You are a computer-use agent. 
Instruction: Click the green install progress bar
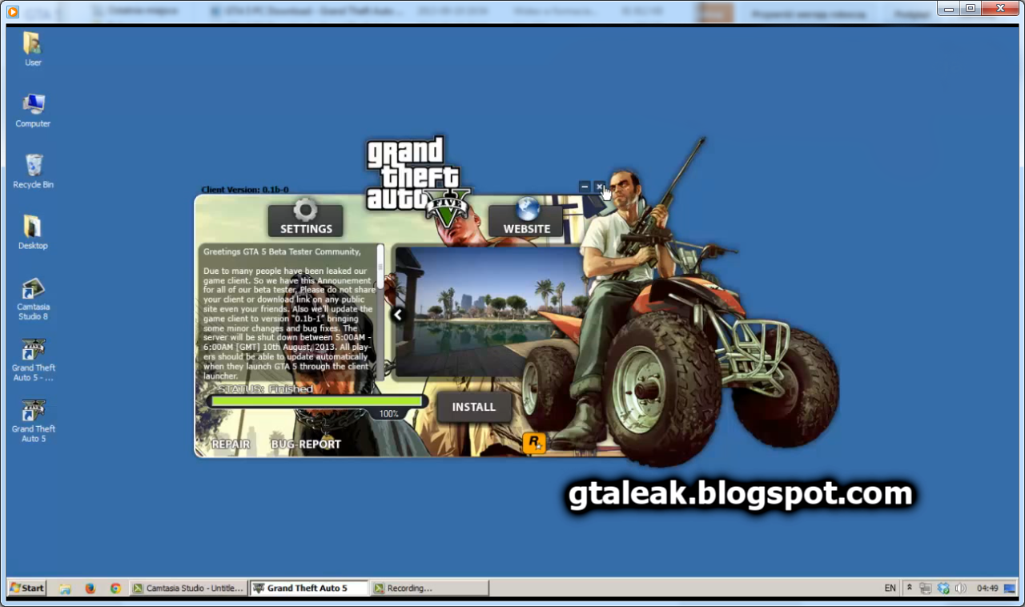click(x=316, y=401)
